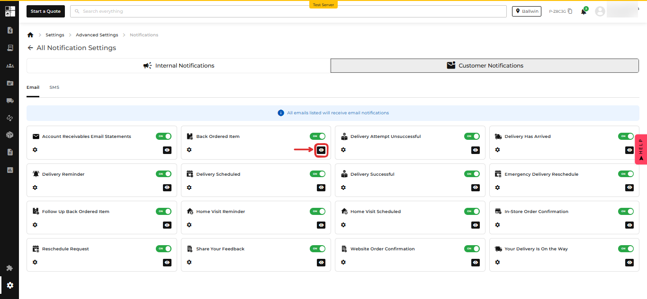Click the preview eye icon for Back Ordered Item

click(321, 150)
